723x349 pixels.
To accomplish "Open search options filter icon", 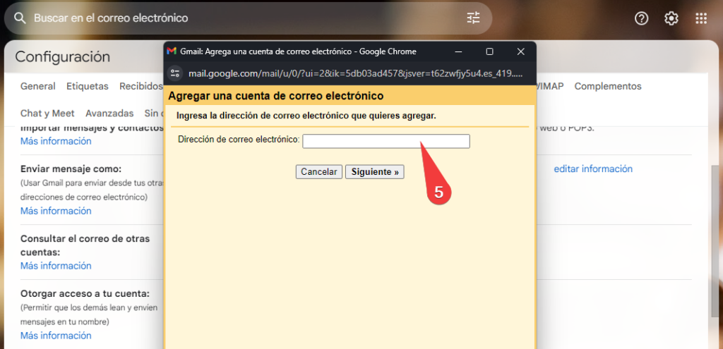I will pos(473,18).
